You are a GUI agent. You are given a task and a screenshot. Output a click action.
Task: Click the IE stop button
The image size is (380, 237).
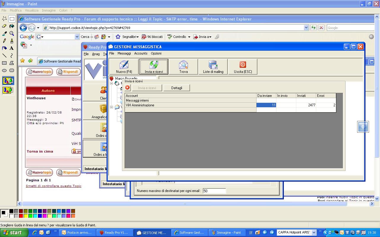[x=321, y=28]
